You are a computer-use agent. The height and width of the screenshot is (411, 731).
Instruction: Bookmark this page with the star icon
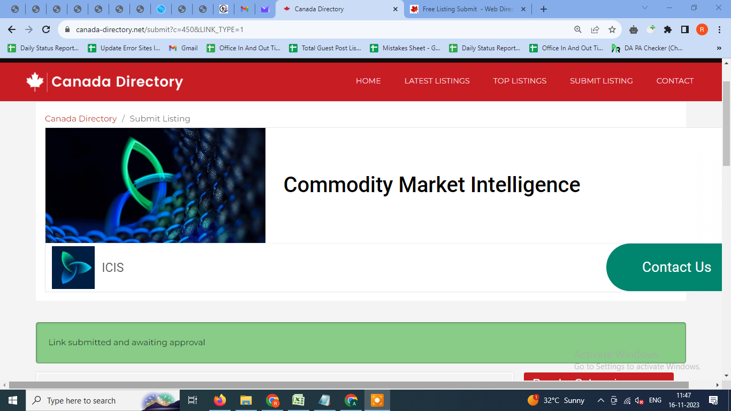(612, 29)
